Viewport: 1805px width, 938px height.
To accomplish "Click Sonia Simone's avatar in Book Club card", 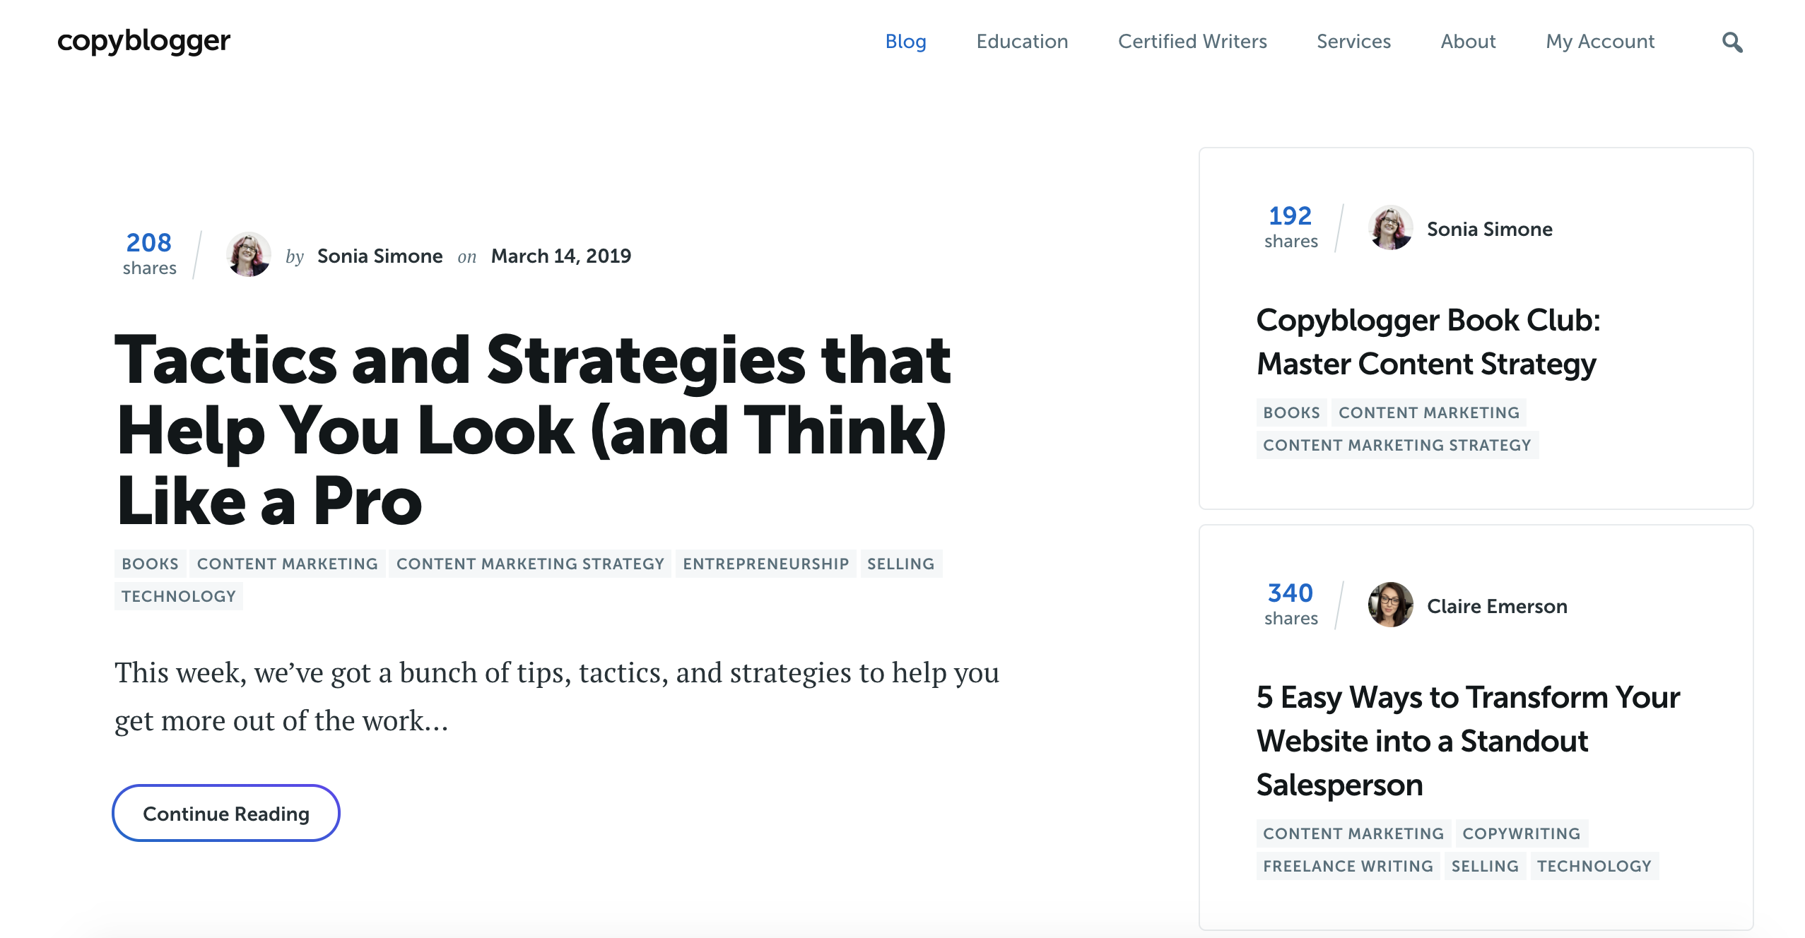I will (x=1390, y=227).
